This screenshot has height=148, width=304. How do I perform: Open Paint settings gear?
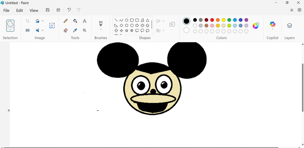tap(299, 10)
